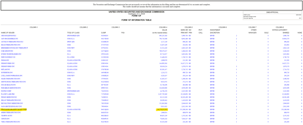Image resolution: width=303 pixels, height=125 pixels.
Task: Select OSCAR HEALTH INC issuer name
Action: (x=9, y=85)
